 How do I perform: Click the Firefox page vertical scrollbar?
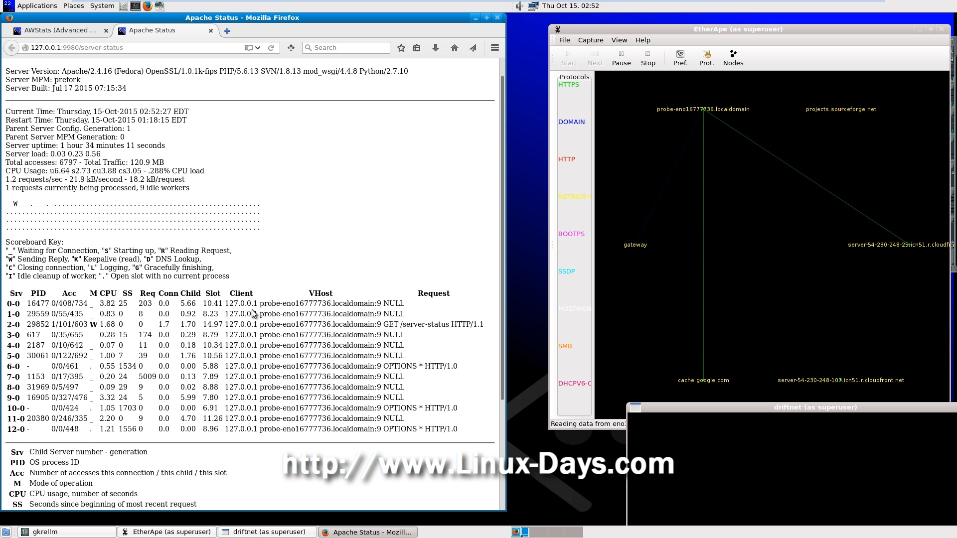click(502, 237)
